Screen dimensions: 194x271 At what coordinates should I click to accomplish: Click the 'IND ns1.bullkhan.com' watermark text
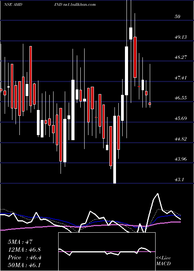click(75, 4)
